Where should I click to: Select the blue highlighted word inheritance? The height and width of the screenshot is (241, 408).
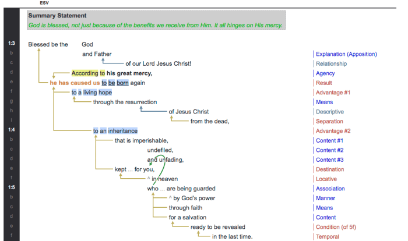tap(122, 131)
